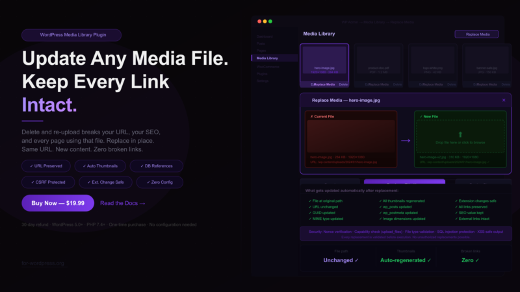Click the 'Auto-regenerated ✓' thumbnails value
The image size is (520, 292).
(406, 260)
